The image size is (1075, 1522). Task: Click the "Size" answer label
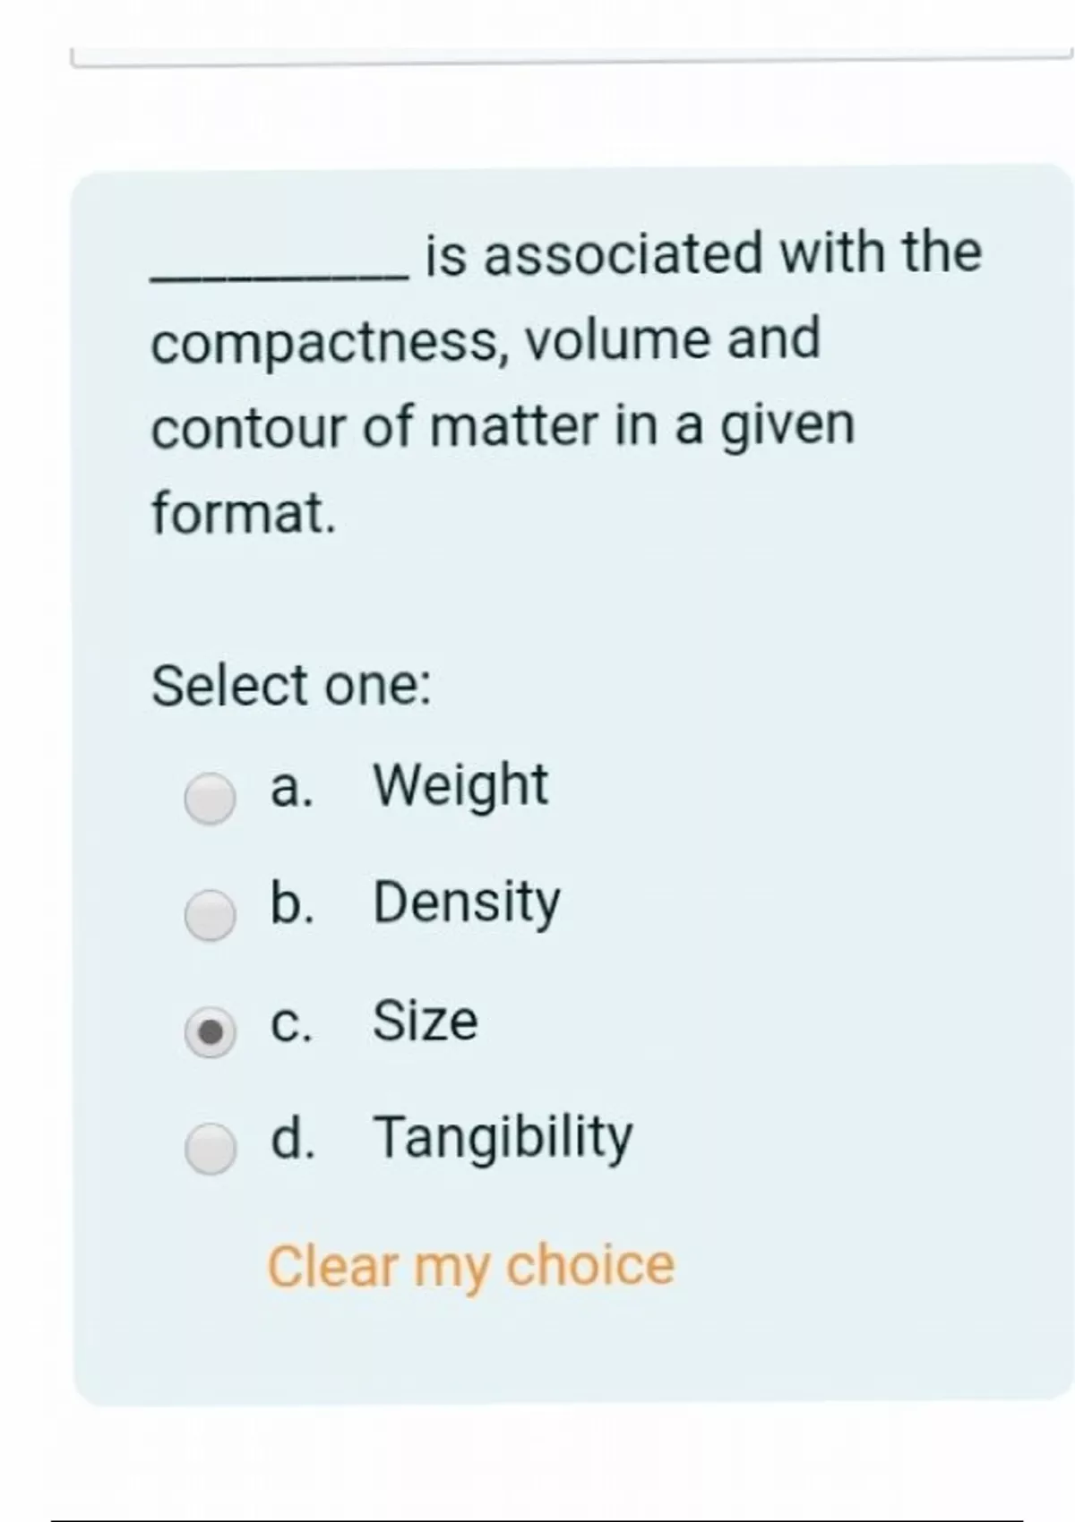(426, 1021)
